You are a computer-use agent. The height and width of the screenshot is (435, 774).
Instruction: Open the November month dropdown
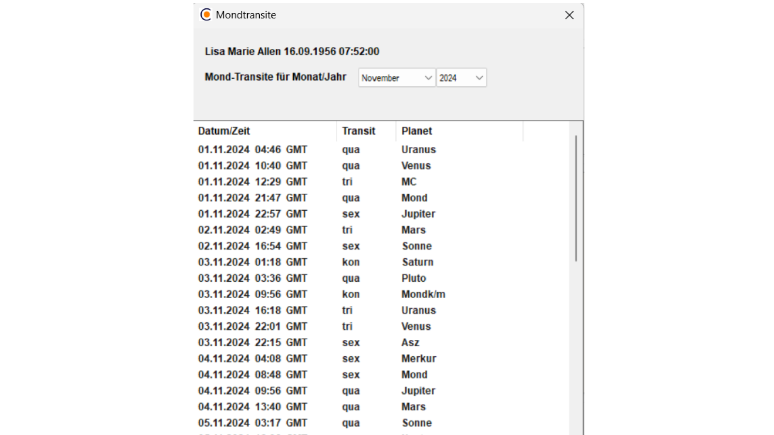coord(397,78)
